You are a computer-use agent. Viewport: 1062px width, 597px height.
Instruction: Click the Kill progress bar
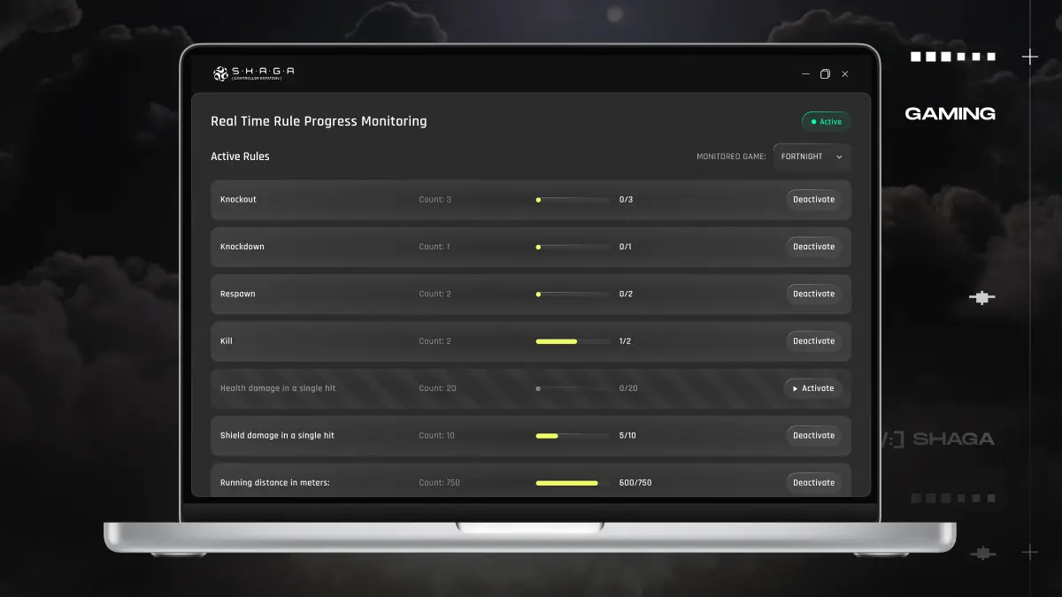572,341
